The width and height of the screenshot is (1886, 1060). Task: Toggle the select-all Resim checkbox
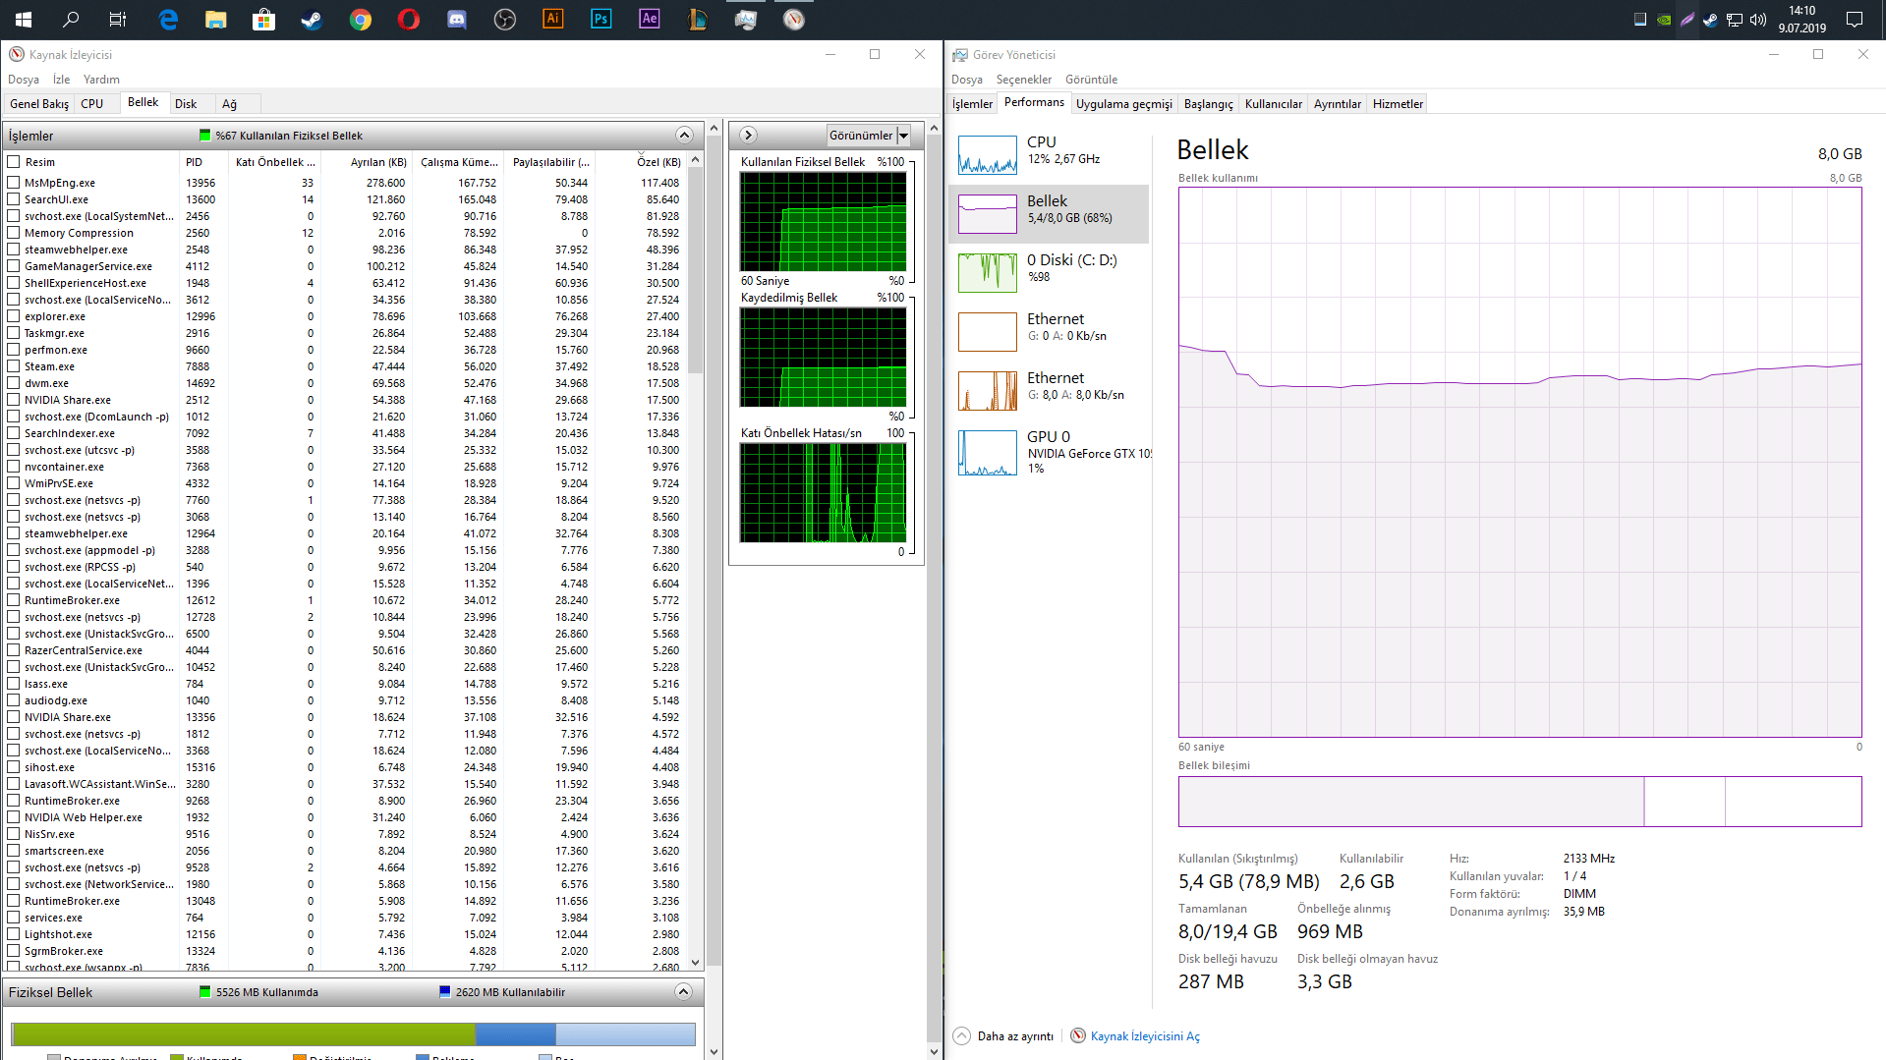tap(14, 162)
